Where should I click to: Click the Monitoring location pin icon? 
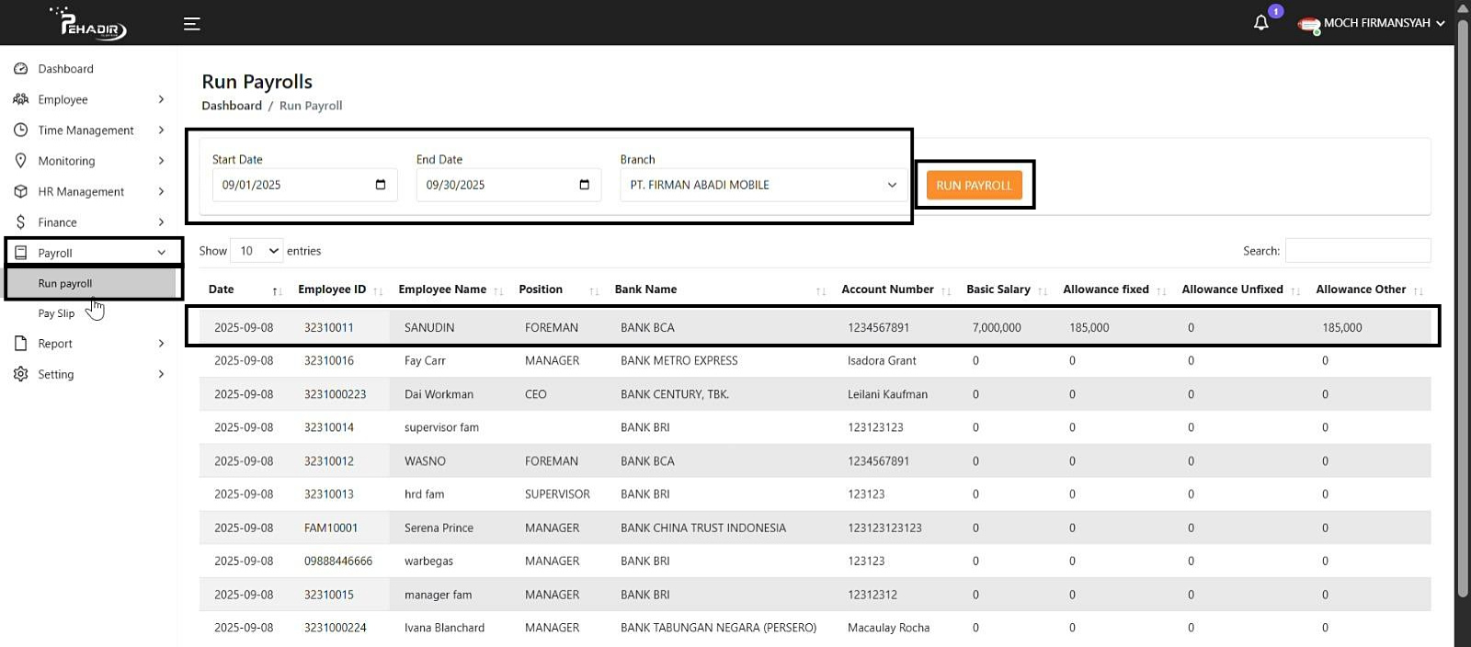21,161
